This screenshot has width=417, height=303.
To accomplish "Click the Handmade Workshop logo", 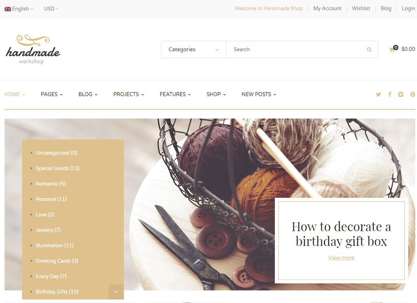I will point(33,50).
